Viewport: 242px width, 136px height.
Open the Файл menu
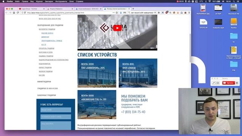(x=17, y=2)
